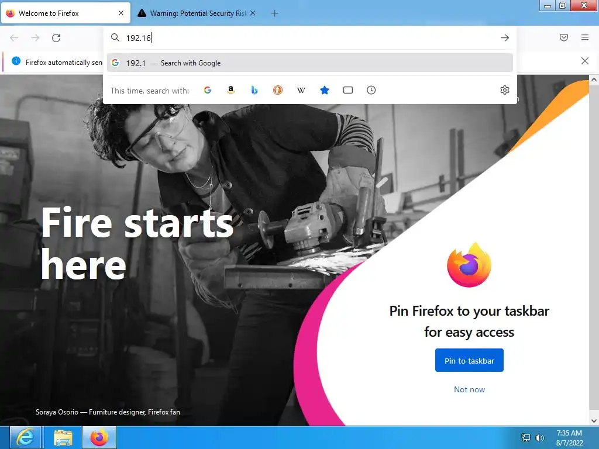This screenshot has width=599, height=449.
Task: Dismiss with the Not now link
Action: pos(469,389)
